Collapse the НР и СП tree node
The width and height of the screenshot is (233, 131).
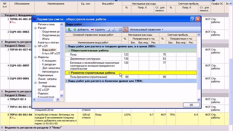pos(36,46)
